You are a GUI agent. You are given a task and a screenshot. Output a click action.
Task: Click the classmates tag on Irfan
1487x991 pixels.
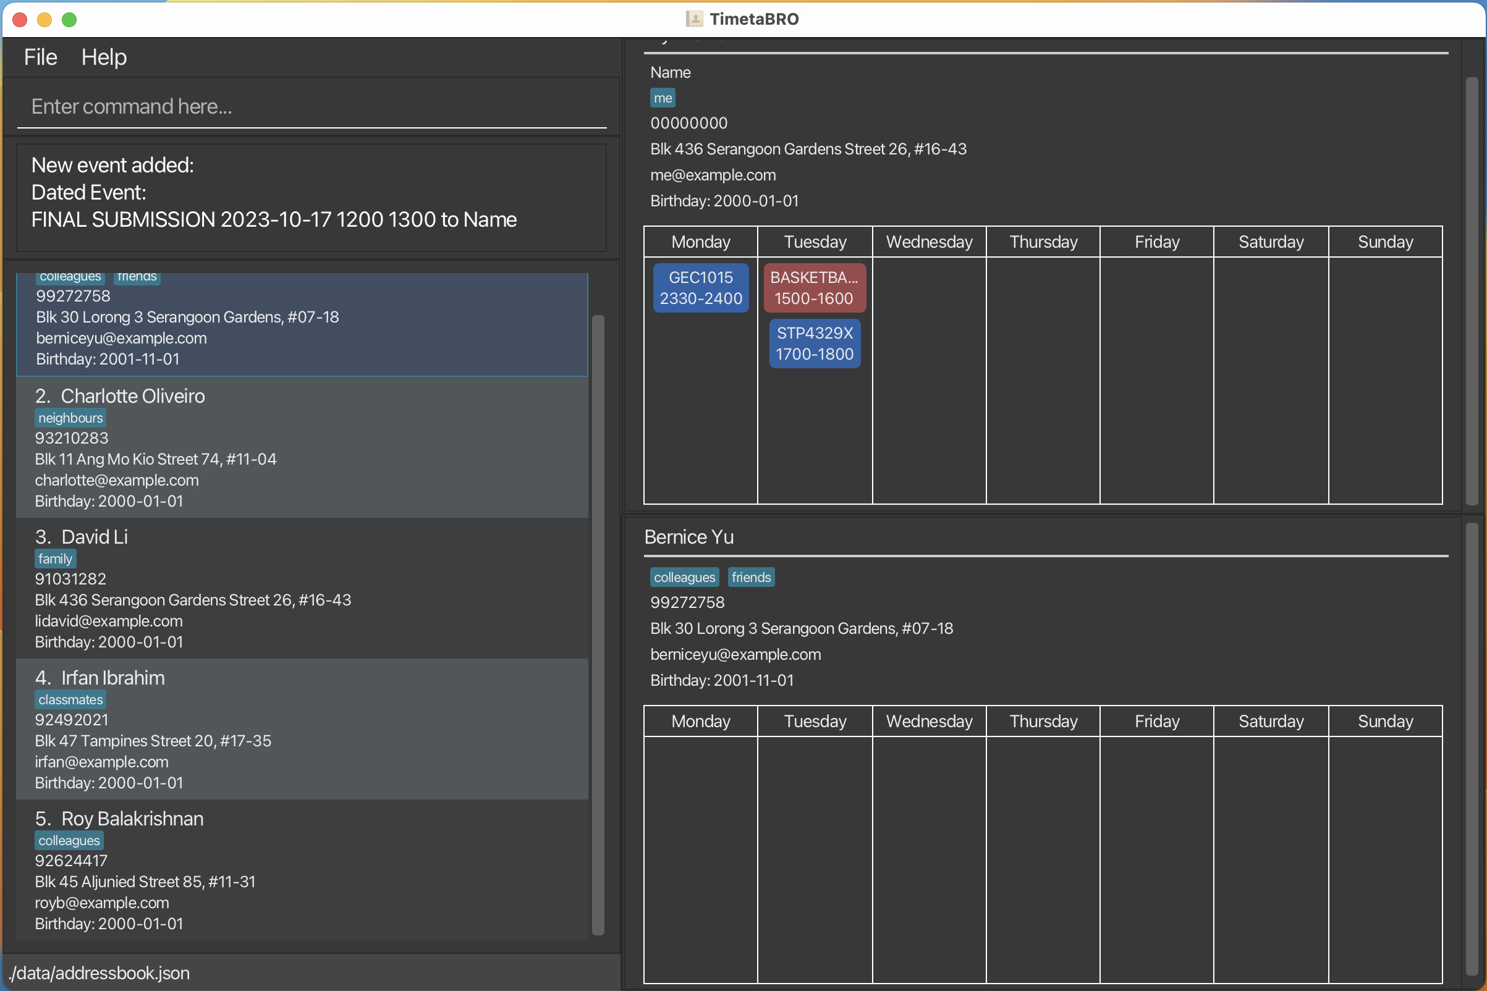(70, 699)
